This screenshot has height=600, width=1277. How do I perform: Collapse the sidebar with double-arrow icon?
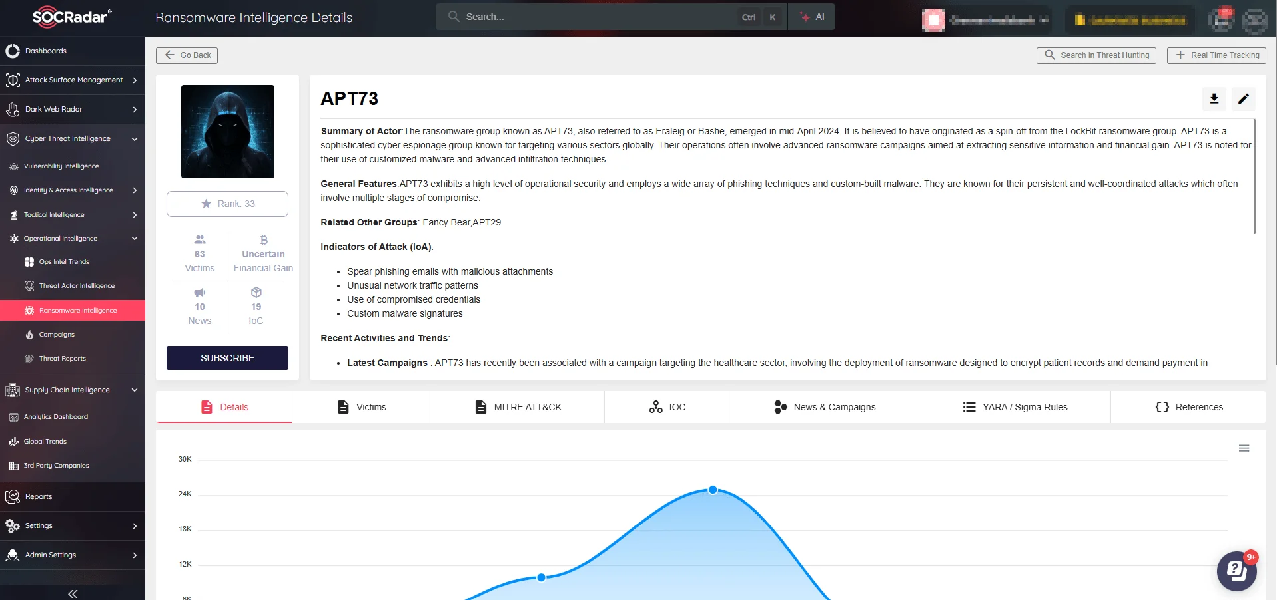pyautogui.click(x=73, y=593)
